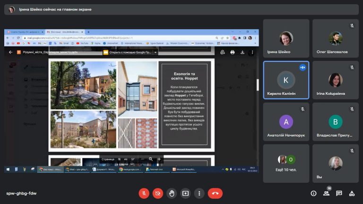Zoom out with minus in page controls
The height and width of the screenshot is (204, 363).
[x=142, y=159]
